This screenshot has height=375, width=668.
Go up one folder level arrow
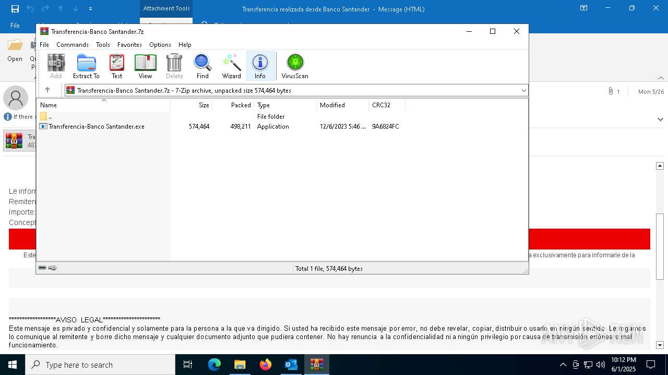(47, 90)
